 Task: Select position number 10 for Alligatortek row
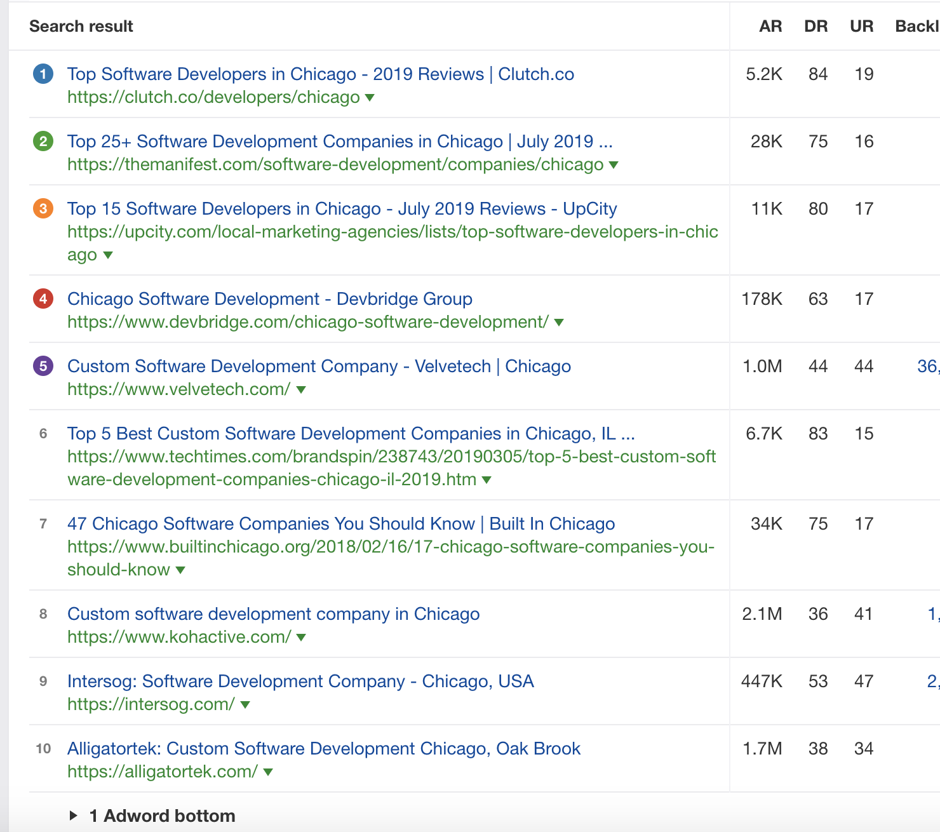click(43, 749)
